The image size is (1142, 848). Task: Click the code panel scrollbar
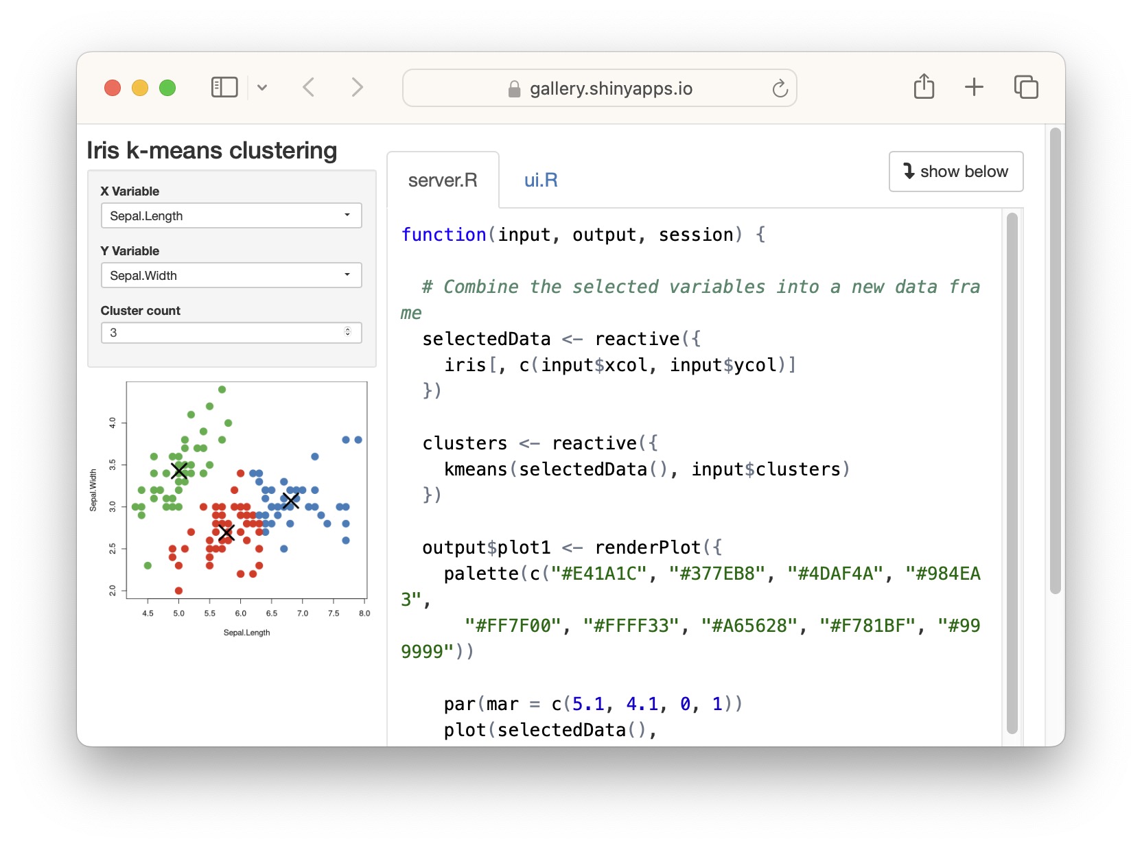1012,473
